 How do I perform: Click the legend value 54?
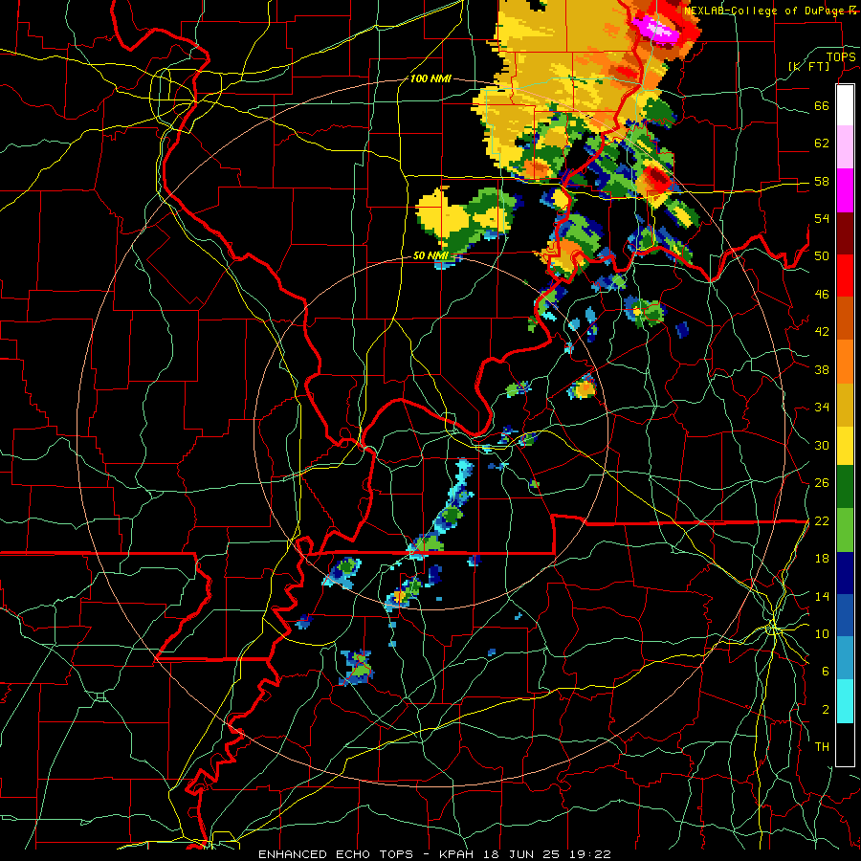click(x=822, y=218)
